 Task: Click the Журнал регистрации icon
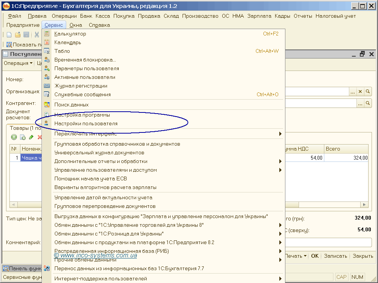[47, 86]
